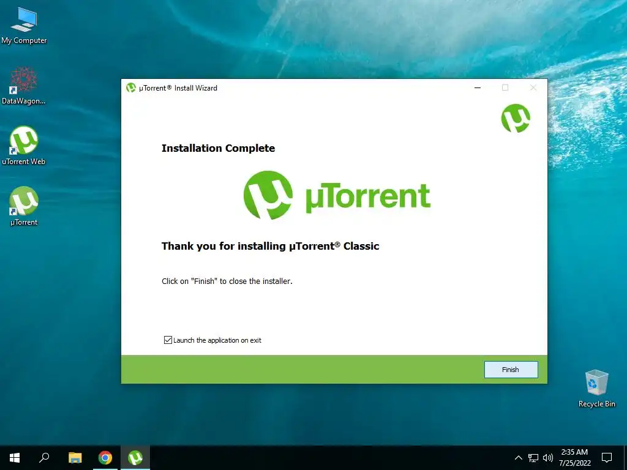The image size is (627, 470).
Task: Show hidden system tray icons
Action: [518, 458]
